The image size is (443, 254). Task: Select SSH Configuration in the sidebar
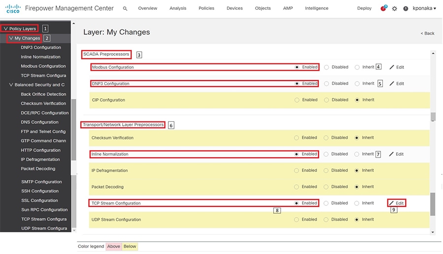click(40, 191)
